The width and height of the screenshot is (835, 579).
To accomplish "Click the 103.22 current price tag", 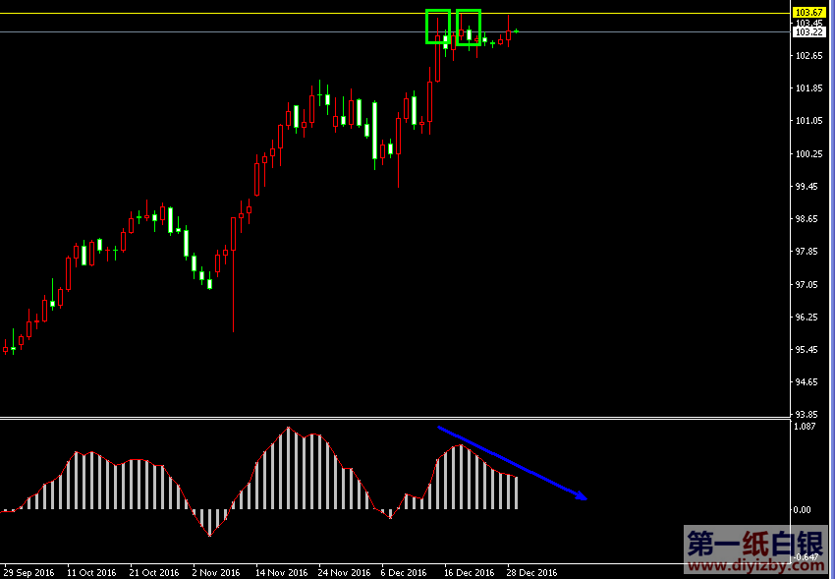I will point(807,32).
